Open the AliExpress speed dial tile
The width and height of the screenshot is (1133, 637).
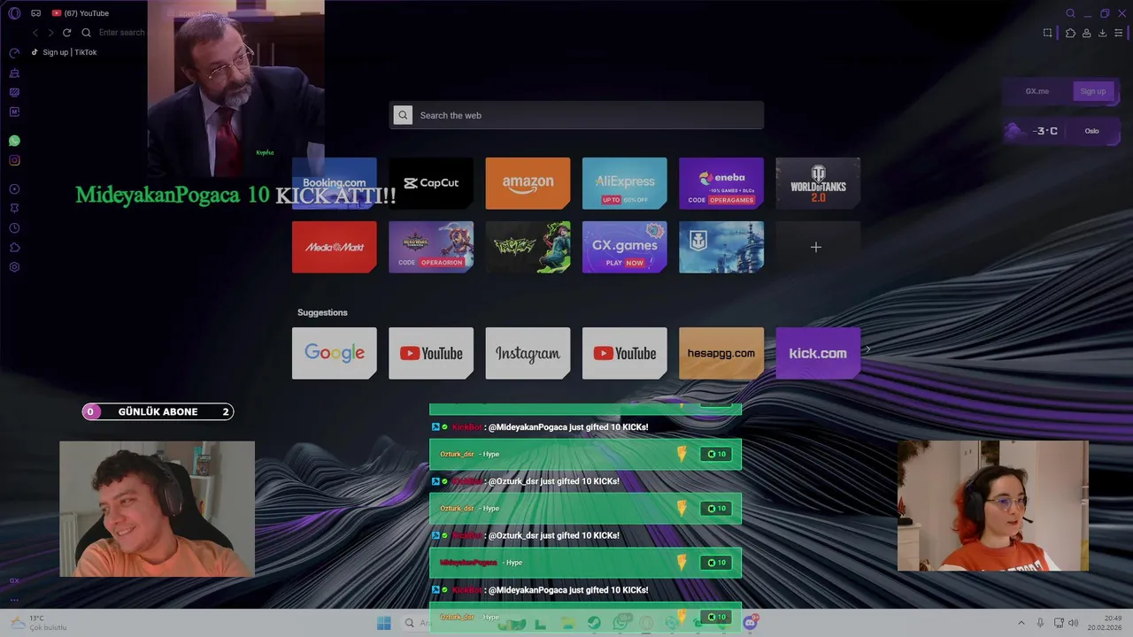coord(624,183)
